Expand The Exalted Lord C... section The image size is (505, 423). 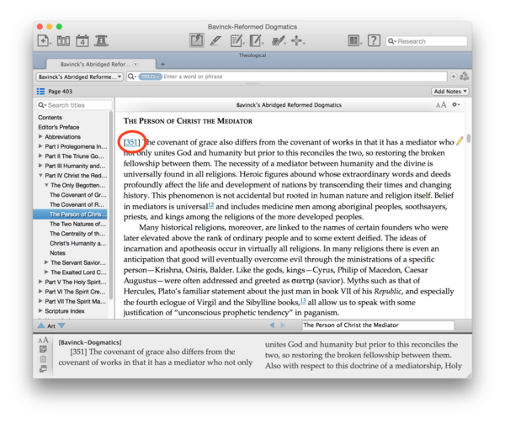(46, 272)
